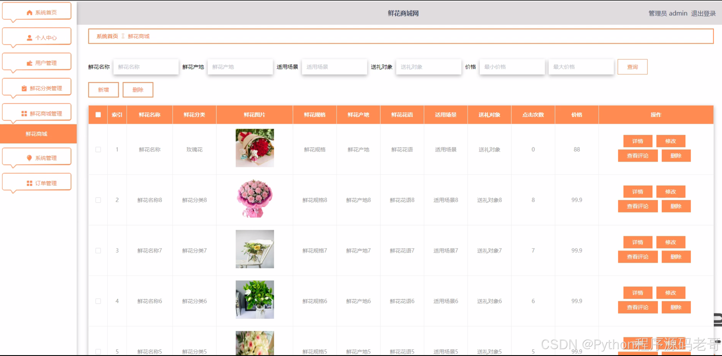This screenshot has height=356, width=722.
Task: Click the clipboard icon for 鲜花分类管理
Action: click(x=24, y=88)
